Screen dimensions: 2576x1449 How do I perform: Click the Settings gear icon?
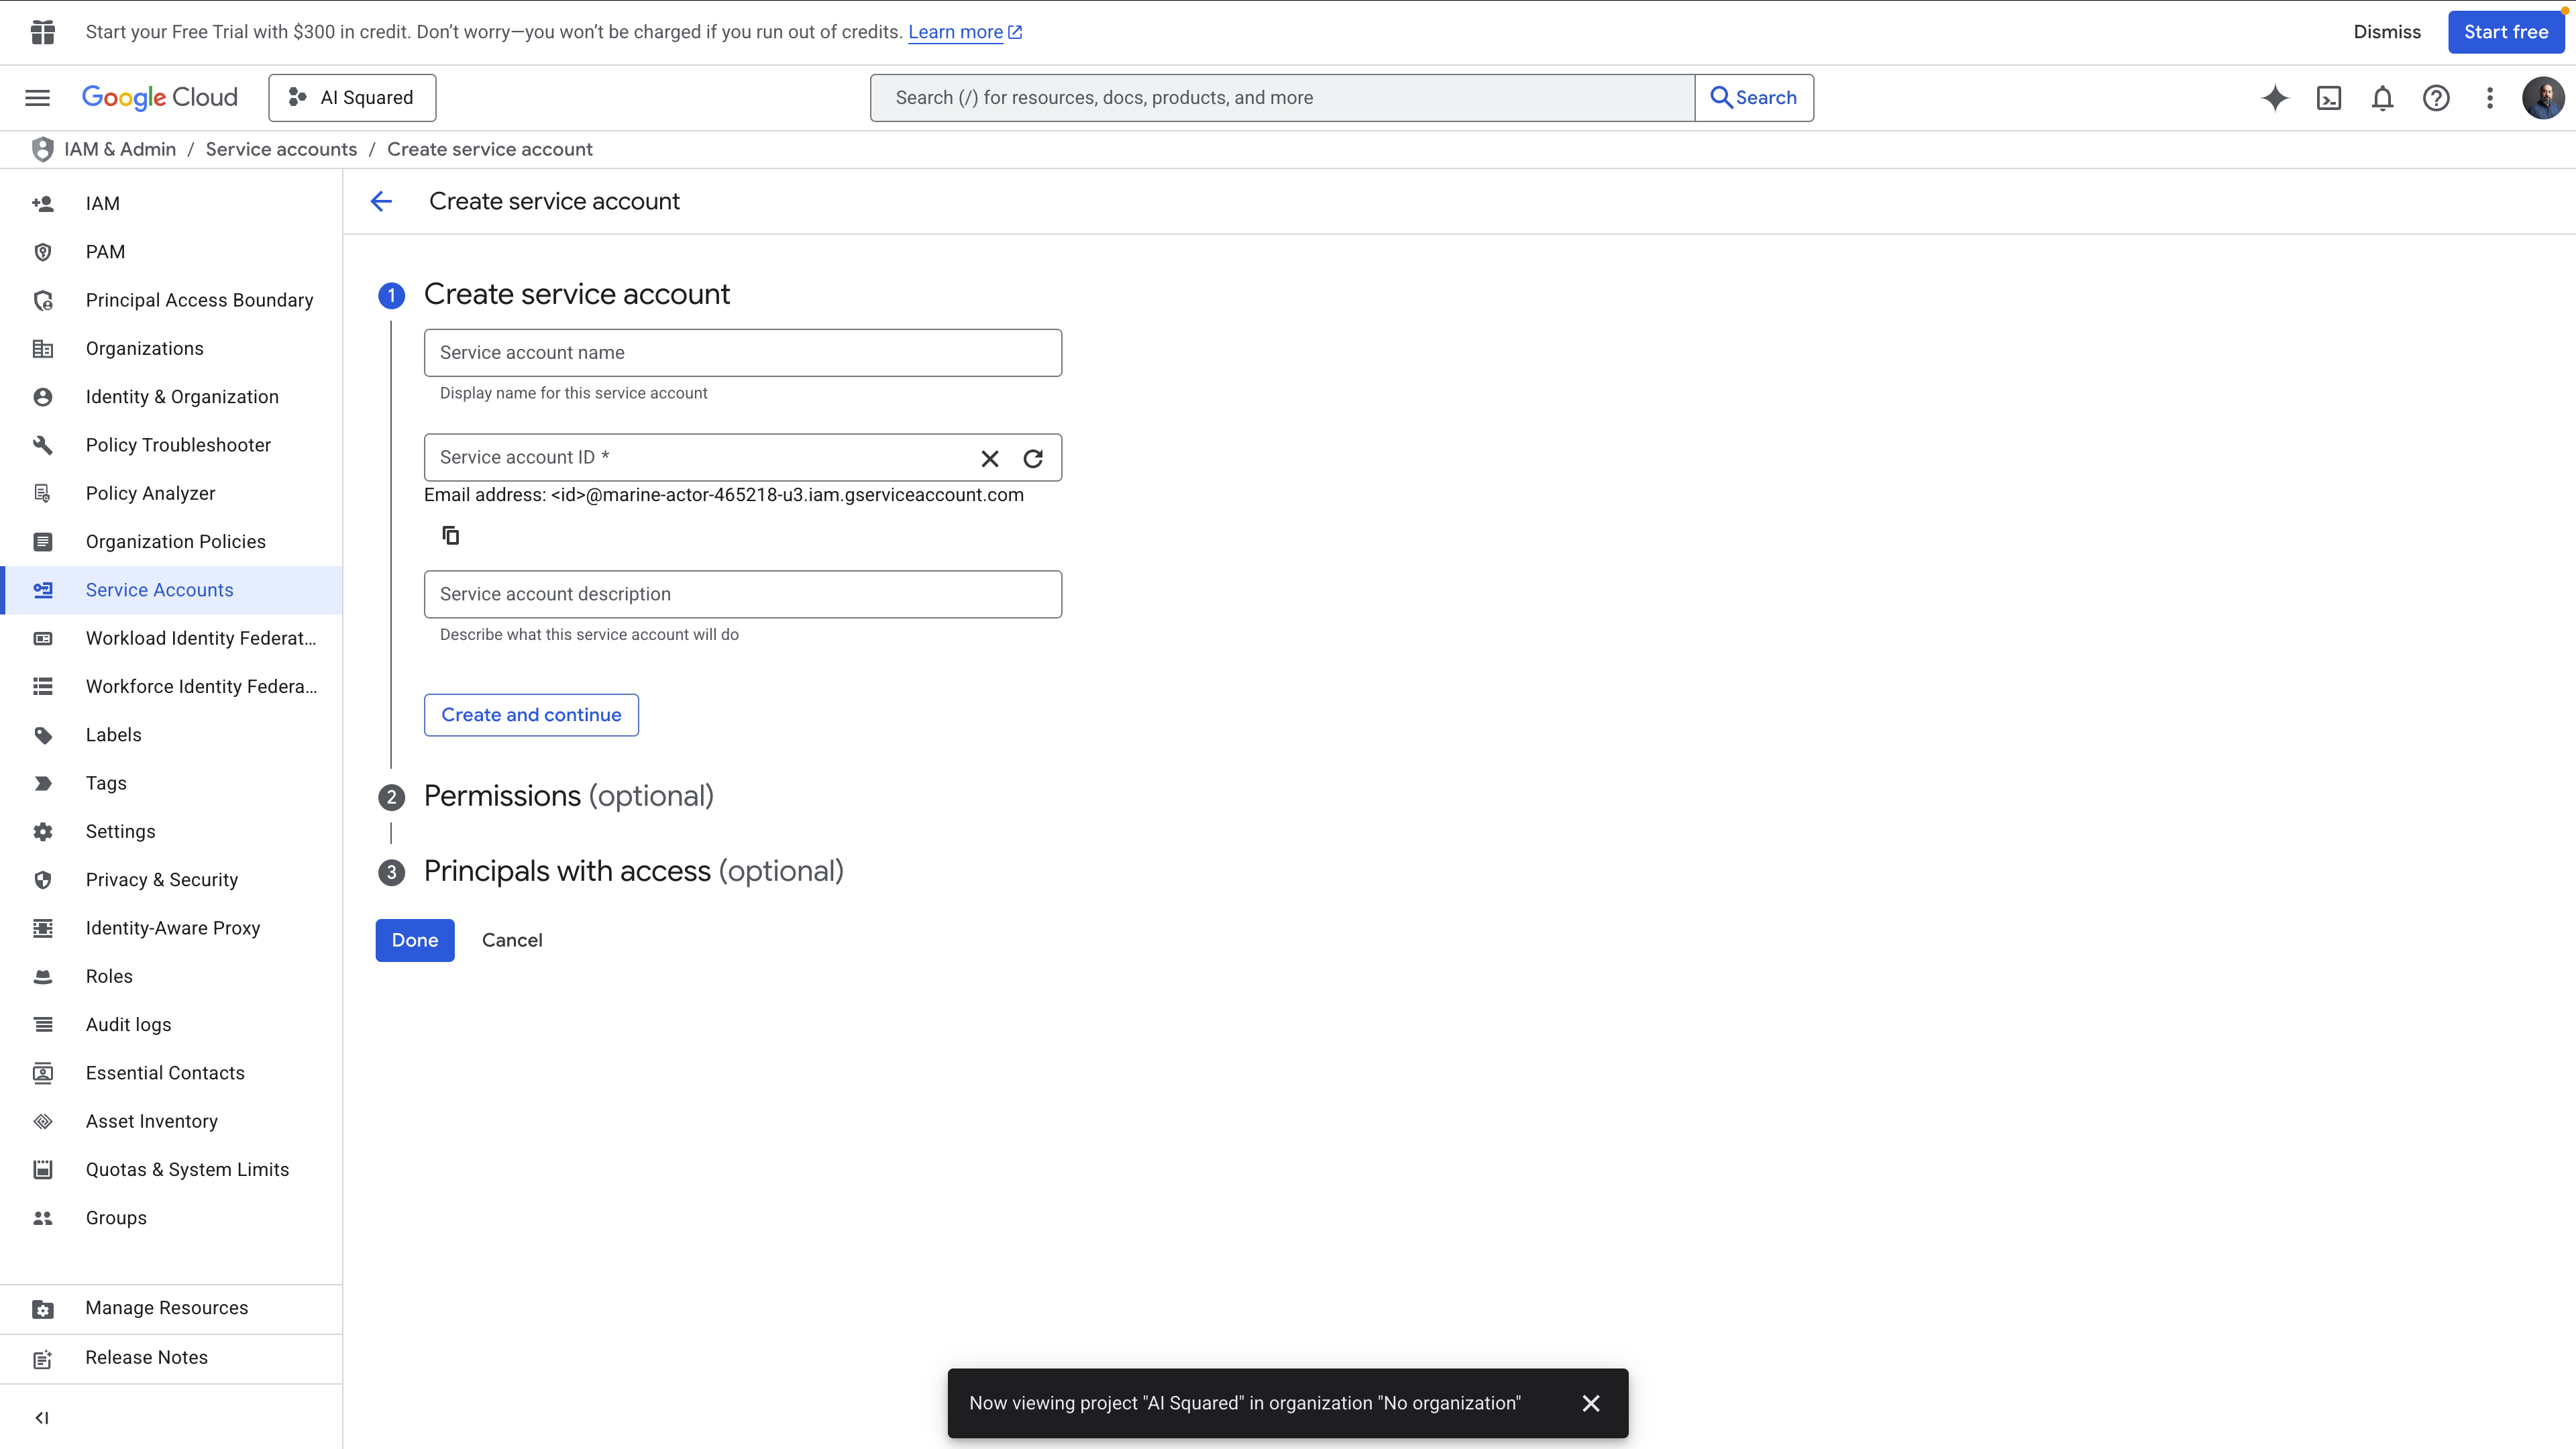[x=43, y=832]
